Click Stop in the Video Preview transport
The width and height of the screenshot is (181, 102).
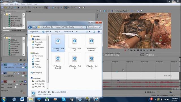[141, 50]
